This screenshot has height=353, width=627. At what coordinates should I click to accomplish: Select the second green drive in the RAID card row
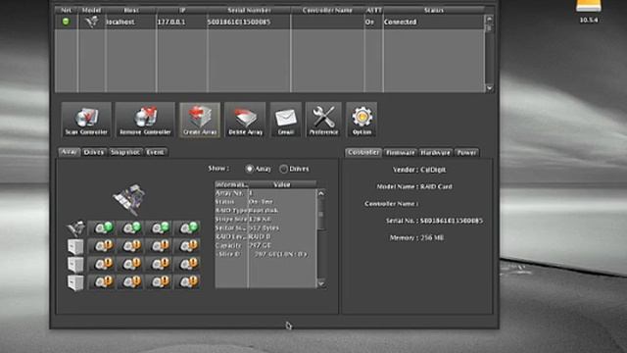(x=130, y=228)
